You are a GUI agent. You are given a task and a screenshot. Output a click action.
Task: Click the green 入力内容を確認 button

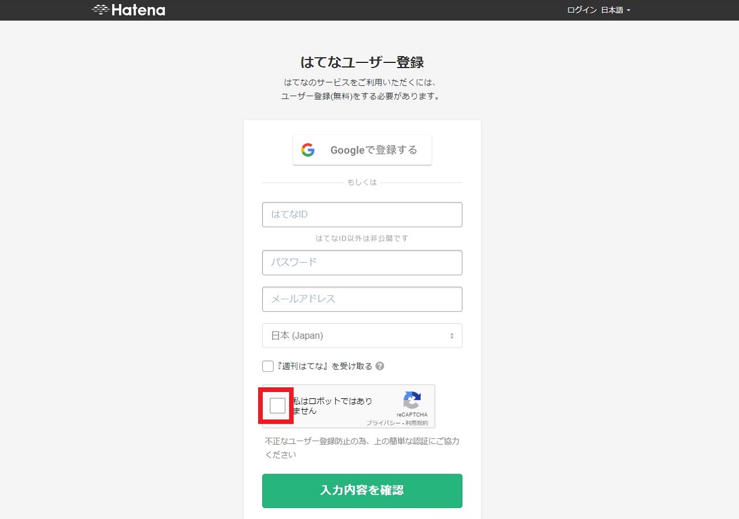[x=362, y=491]
